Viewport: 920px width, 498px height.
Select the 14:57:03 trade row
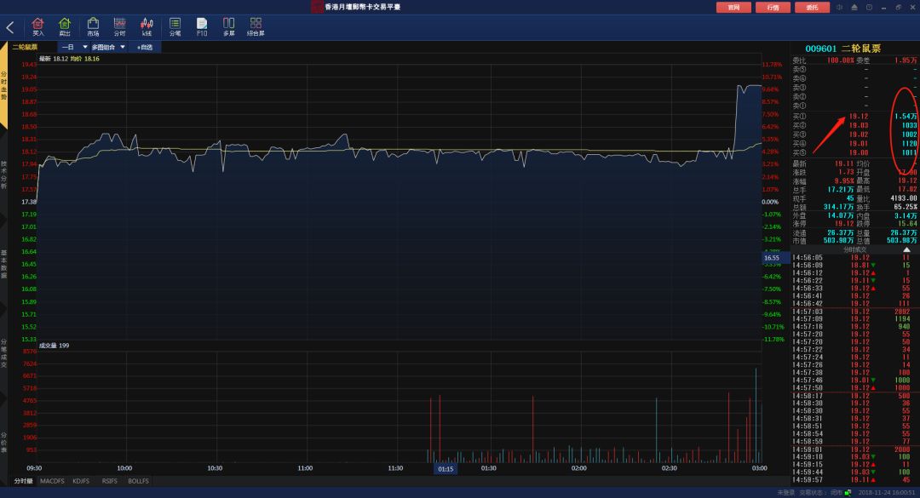point(854,312)
